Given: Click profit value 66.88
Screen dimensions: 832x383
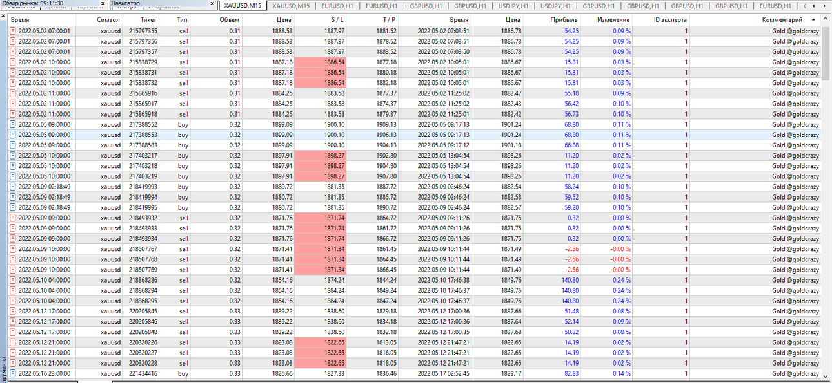Looking at the screenshot, I should (571, 145).
